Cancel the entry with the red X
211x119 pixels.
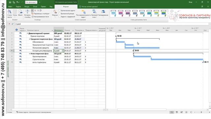[9, 24]
